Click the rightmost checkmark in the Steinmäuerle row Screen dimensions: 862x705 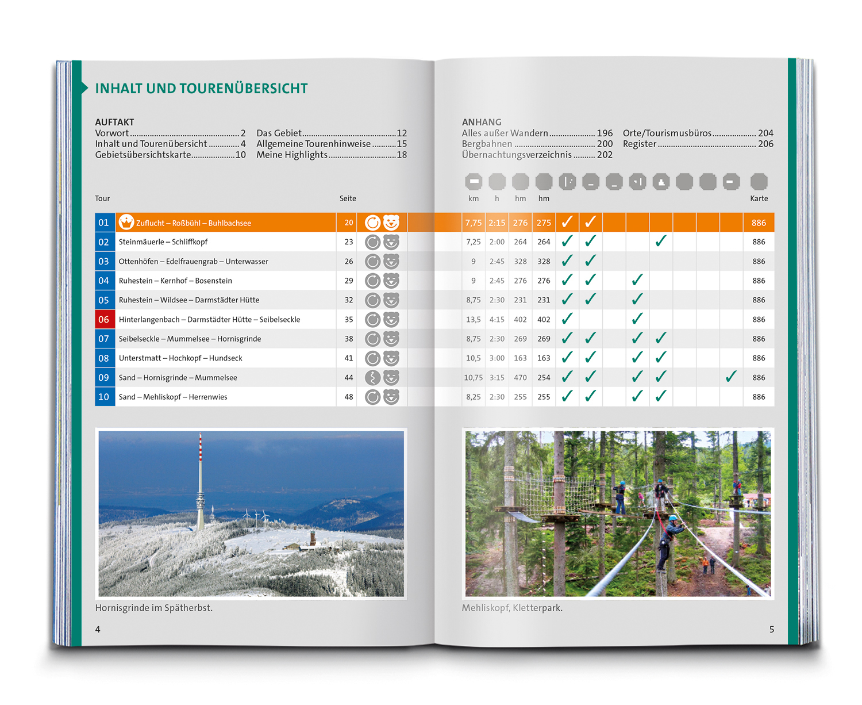coord(661,242)
